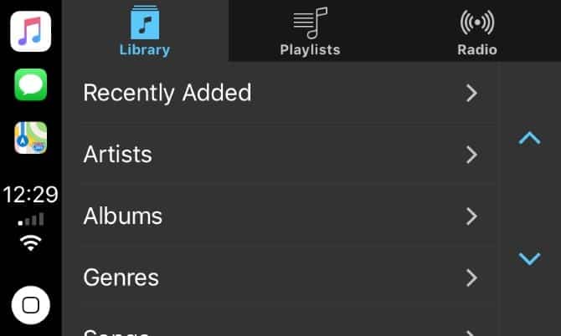Tap the 12:29 clock display
Viewport: 561px width, 336px height.
pos(30,196)
